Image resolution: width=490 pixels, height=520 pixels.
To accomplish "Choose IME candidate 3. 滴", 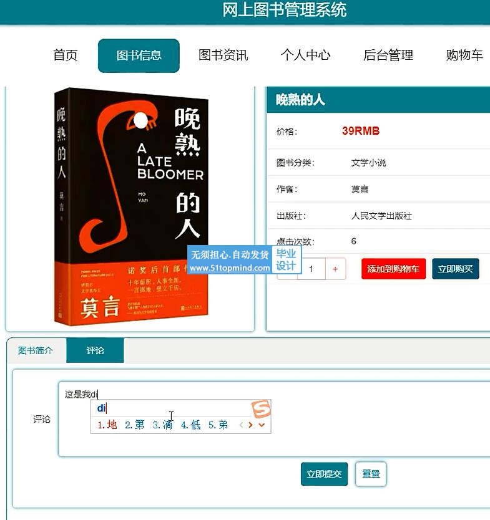I will click(x=163, y=425).
